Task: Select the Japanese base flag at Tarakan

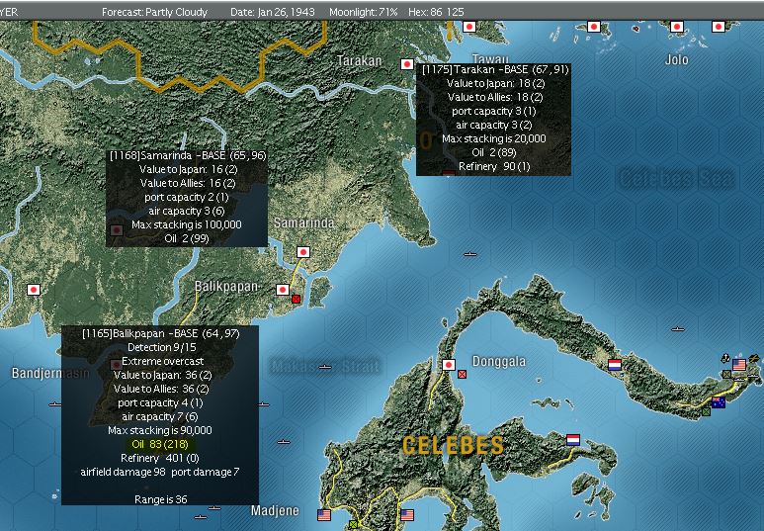Action: pyautogui.click(x=407, y=64)
